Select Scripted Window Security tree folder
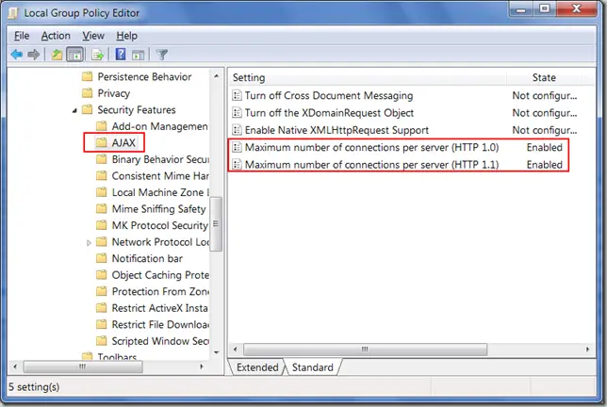The height and width of the screenshot is (407, 607). pyautogui.click(x=160, y=341)
